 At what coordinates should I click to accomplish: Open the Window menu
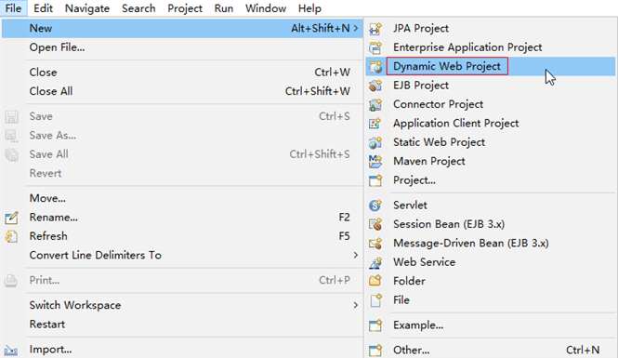(266, 8)
